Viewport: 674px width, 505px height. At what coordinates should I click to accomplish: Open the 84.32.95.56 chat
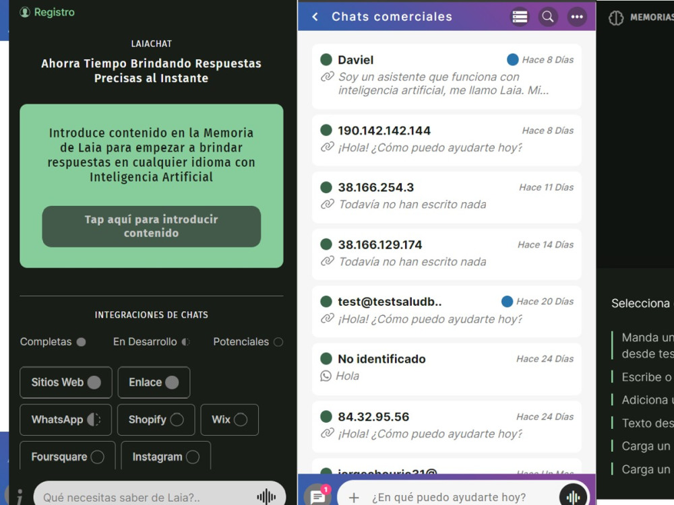click(x=447, y=427)
